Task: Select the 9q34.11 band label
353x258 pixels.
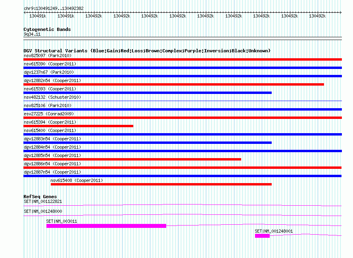Action: (32, 34)
